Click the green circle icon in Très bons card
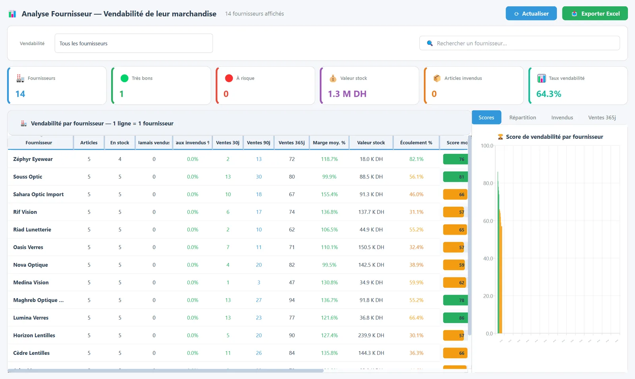This screenshot has width=635, height=379. tap(124, 78)
